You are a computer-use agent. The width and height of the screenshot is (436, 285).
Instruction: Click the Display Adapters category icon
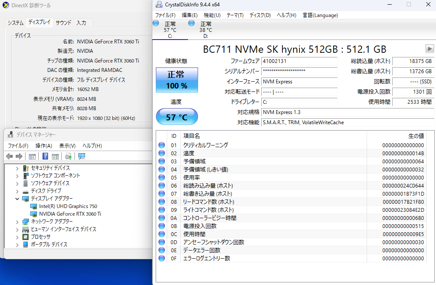click(26, 199)
